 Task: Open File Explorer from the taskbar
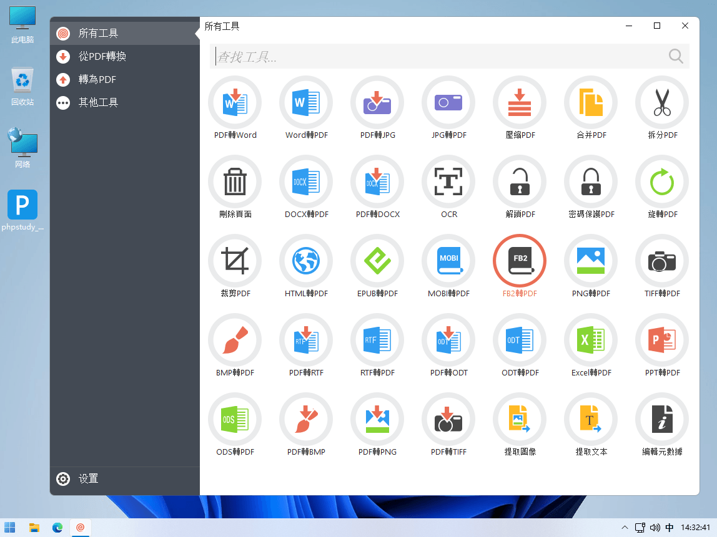(34, 528)
